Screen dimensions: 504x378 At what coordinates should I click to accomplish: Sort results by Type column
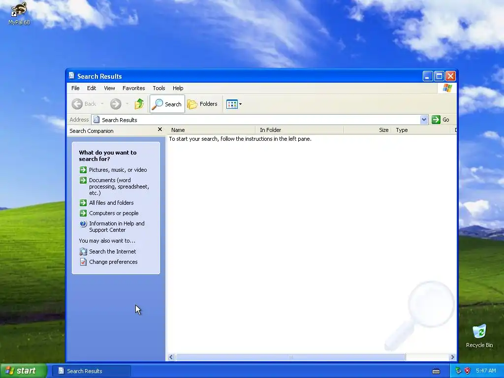(x=421, y=130)
